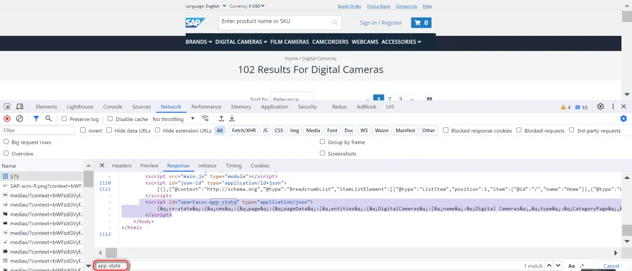Open the Console panel tab

coord(113,107)
